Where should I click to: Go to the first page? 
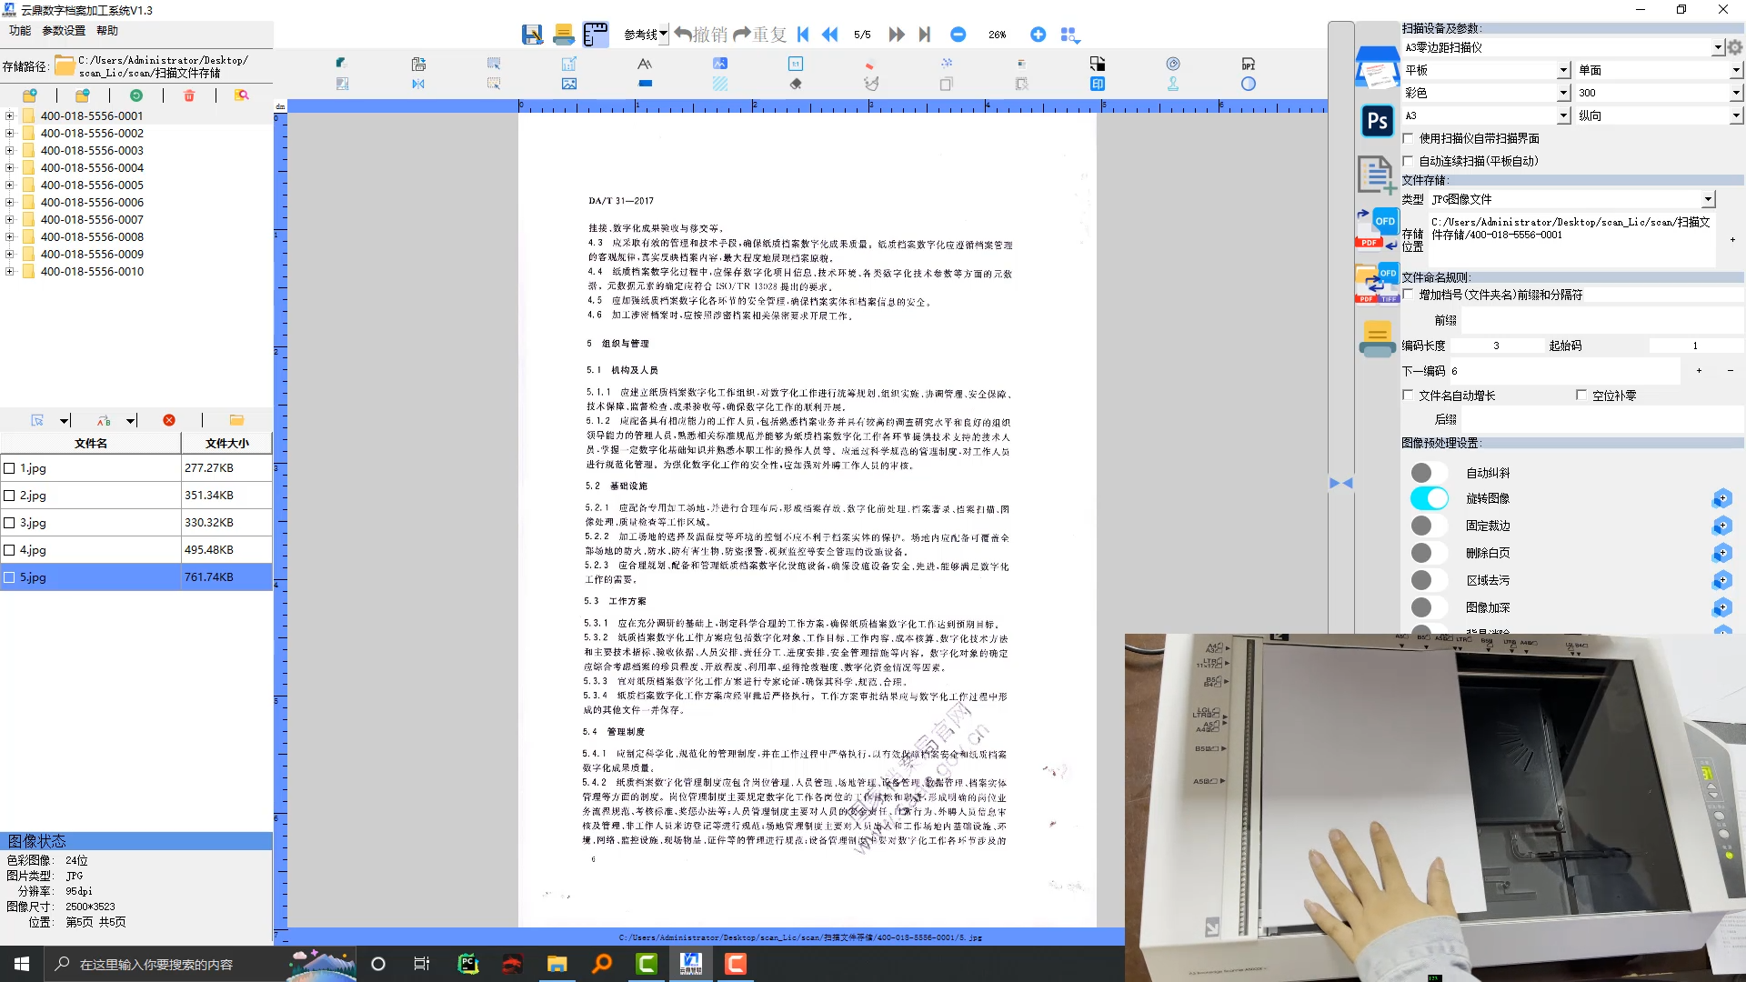click(803, 35)
